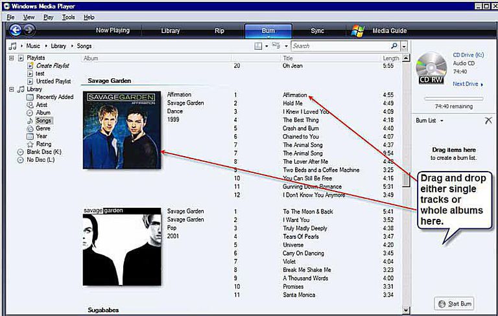498x316 pixels.
Task: Select the Affirmation album cover
Action: pyautogui.click(x=122, y=130)
